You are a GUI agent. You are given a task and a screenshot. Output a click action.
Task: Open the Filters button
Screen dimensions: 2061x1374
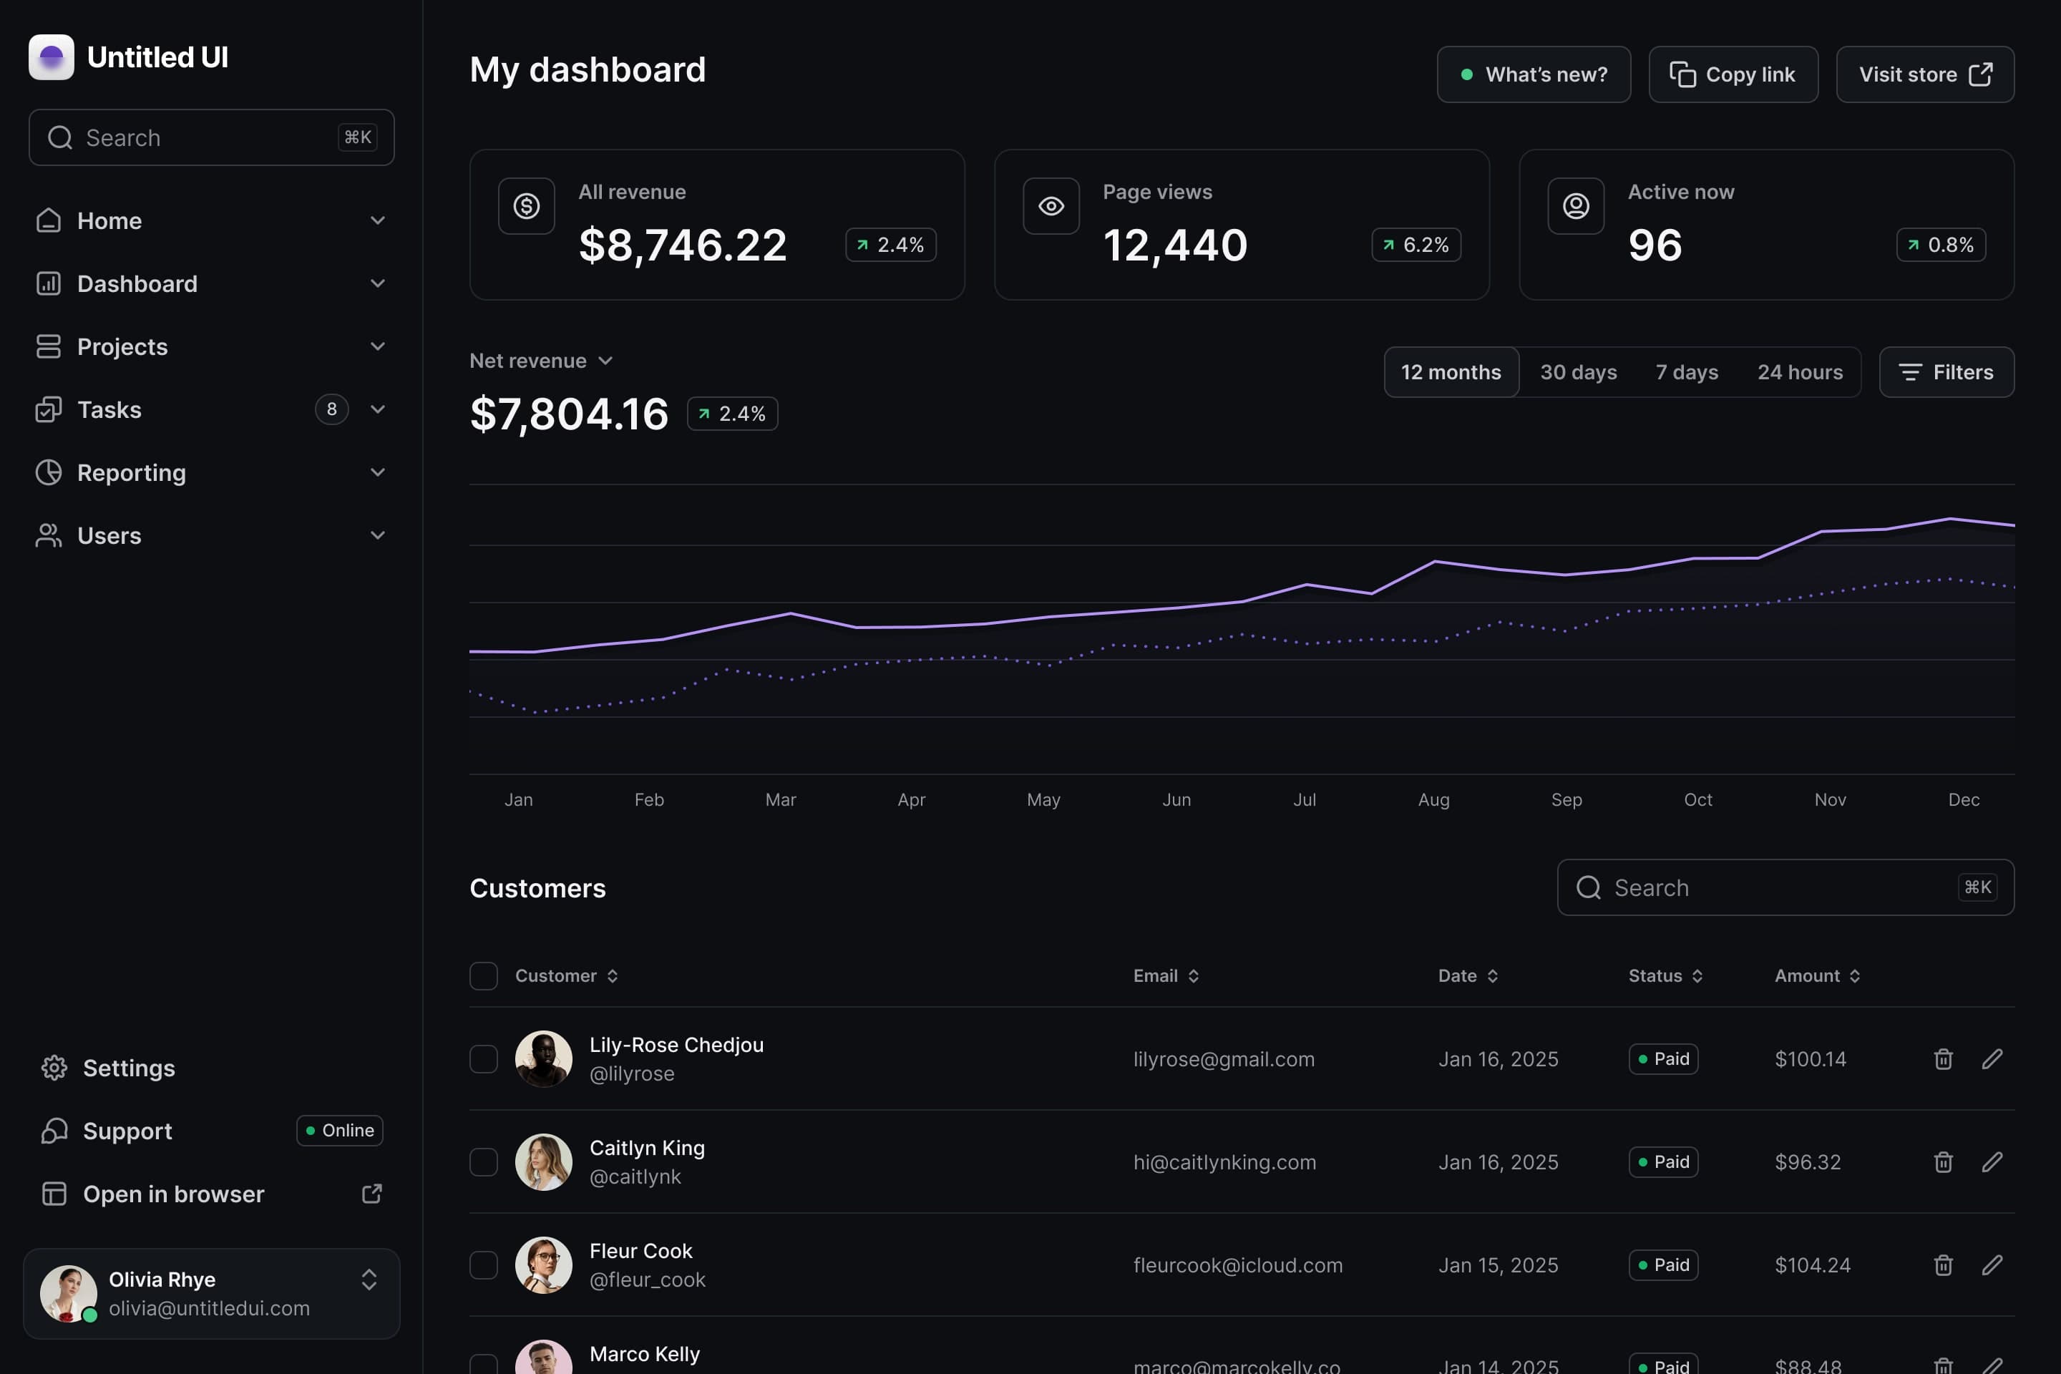click(x=1946, y=371)
